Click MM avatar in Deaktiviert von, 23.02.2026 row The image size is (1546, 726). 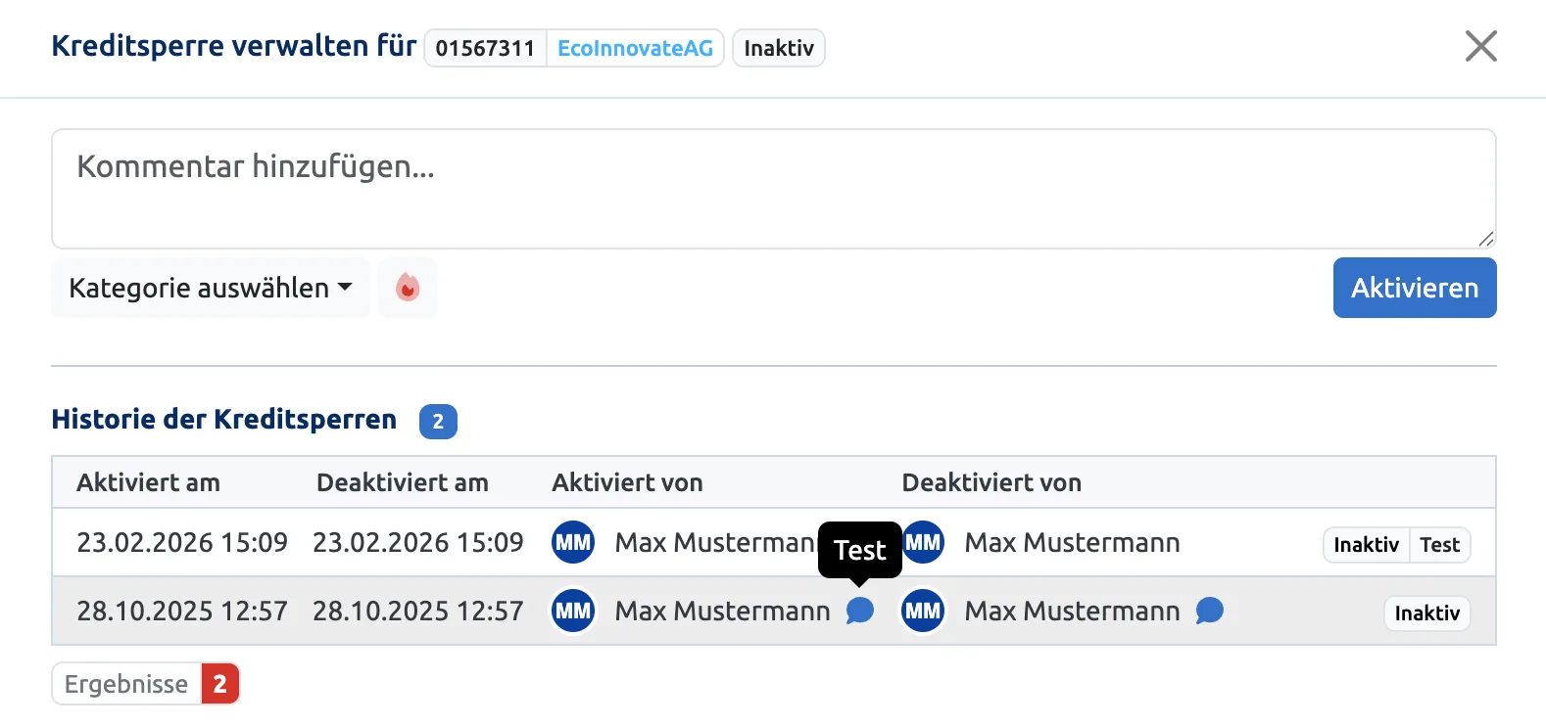(x=923, y=542)
